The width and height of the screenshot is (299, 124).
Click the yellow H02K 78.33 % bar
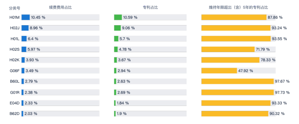click(x=231, y=60)
